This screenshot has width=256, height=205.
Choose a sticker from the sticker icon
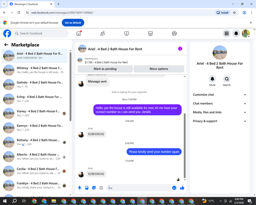point(94,188)
